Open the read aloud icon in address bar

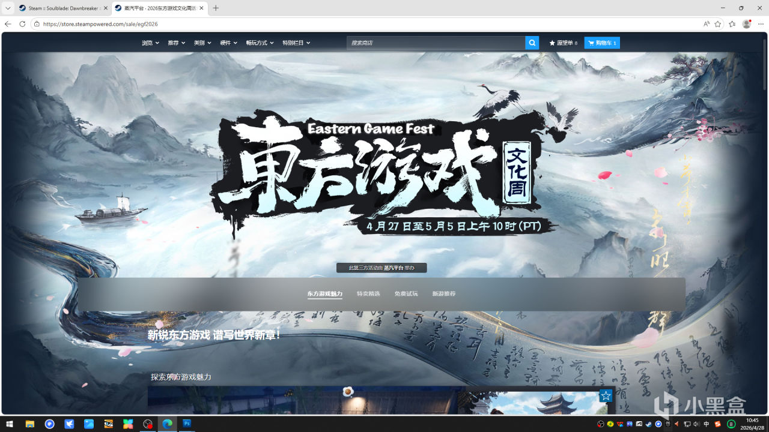pyautogui.click(x=707, y=24)
